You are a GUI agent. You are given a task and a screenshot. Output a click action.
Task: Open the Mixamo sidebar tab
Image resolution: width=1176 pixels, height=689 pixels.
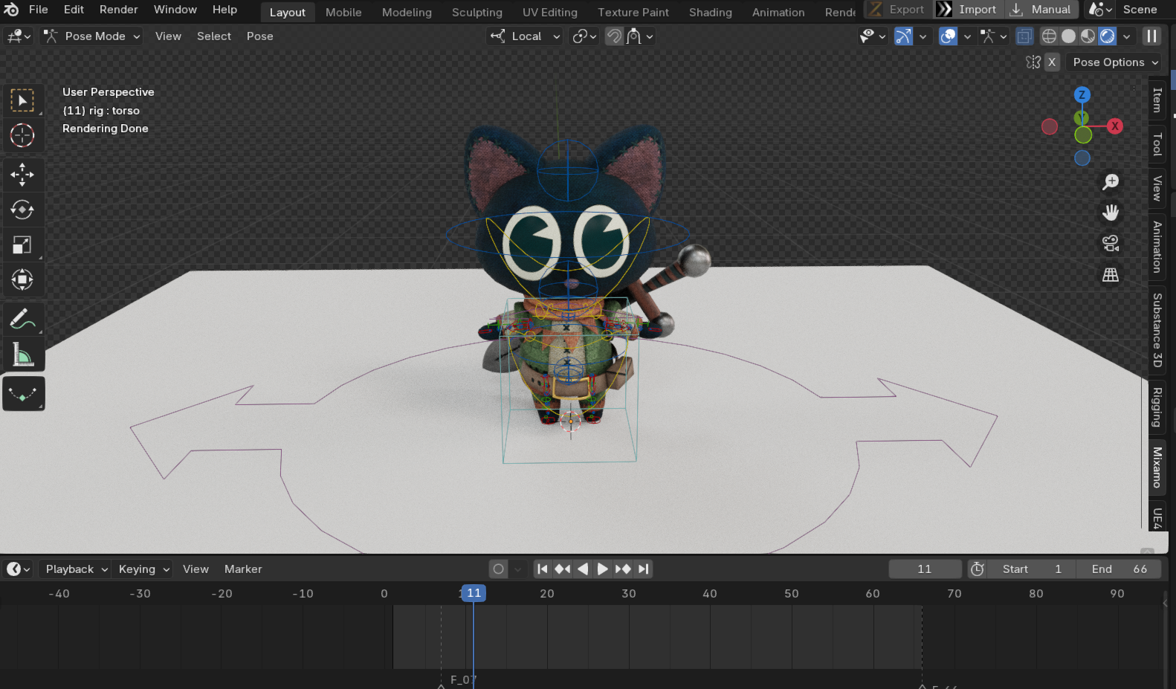(1157, 467)
